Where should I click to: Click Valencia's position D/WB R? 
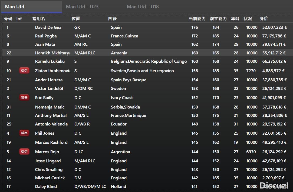coord(82,124)
